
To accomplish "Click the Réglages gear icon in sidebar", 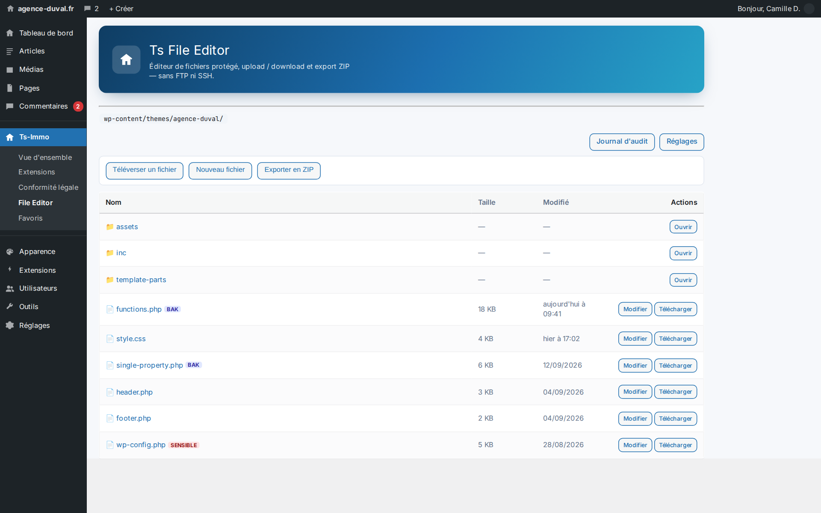I will [x=10, y=325].
